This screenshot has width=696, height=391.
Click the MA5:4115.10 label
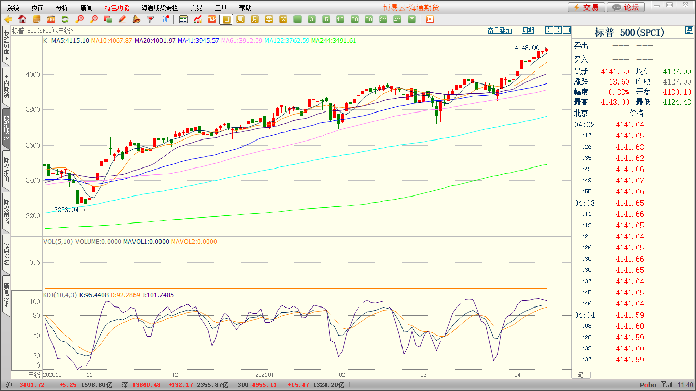(x=70, y=40)
